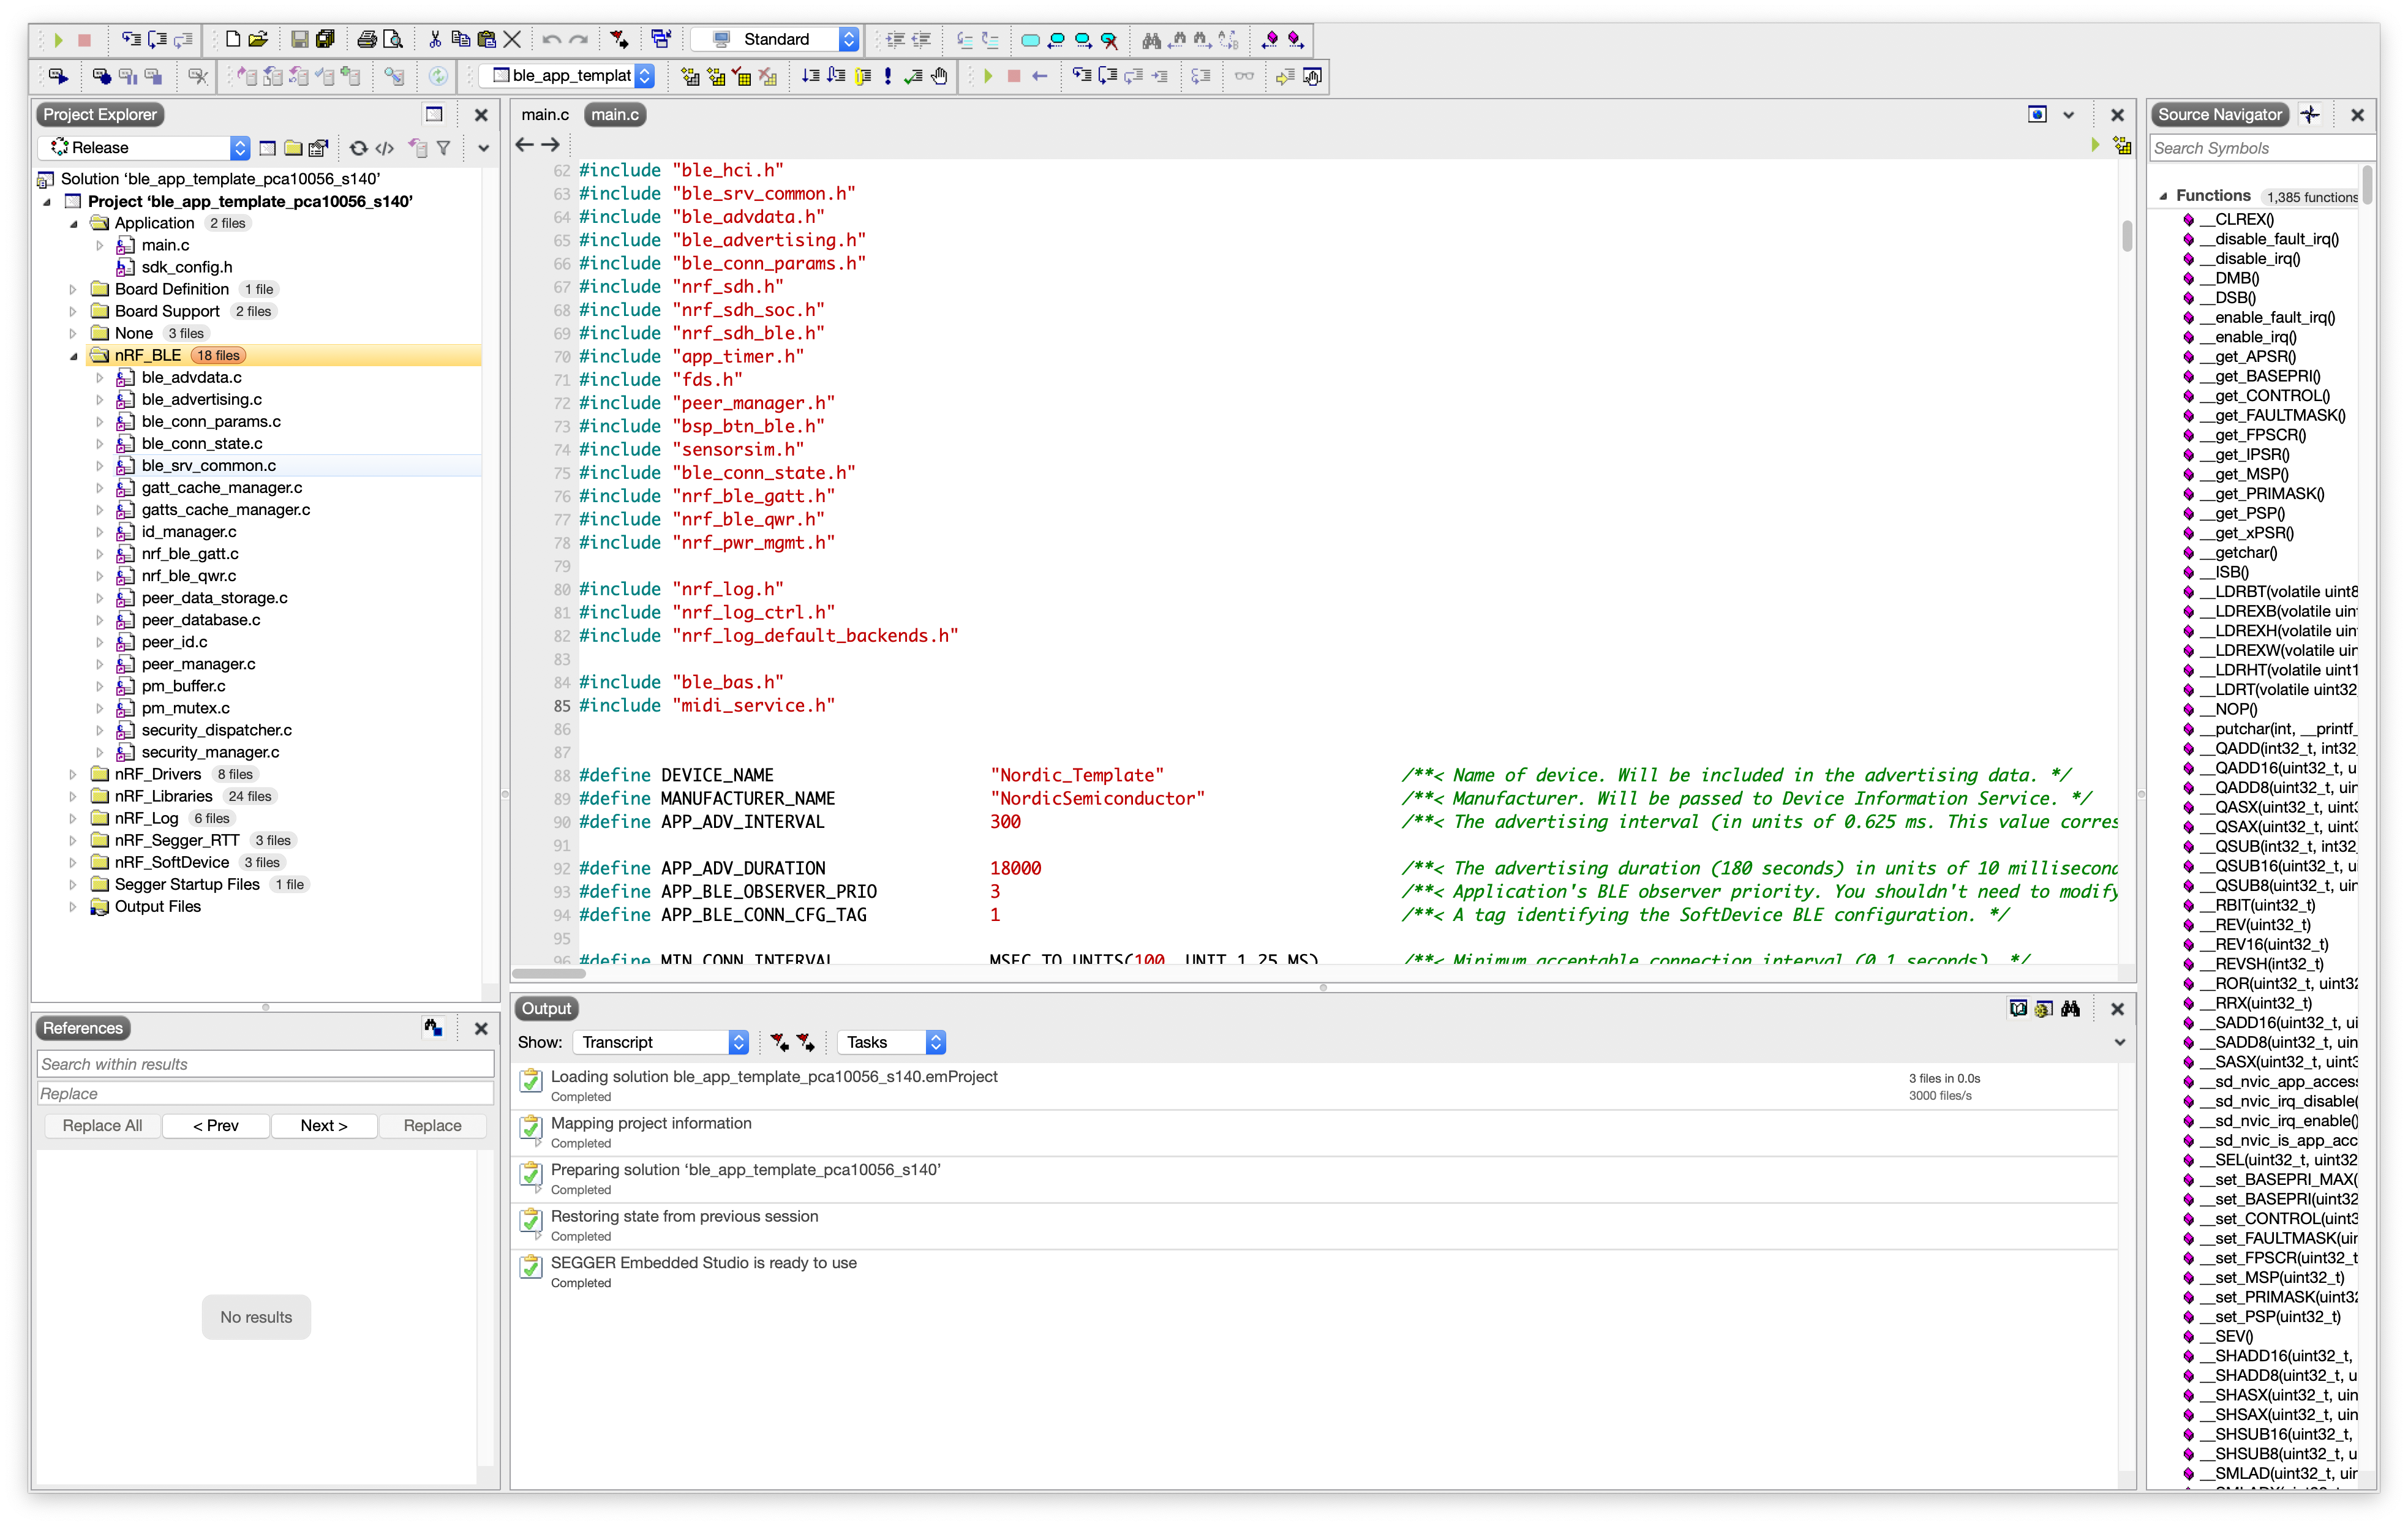Click the editor horizontal scrollbar thumb
The image size is (2408, 1526).
tap(549, 973)
